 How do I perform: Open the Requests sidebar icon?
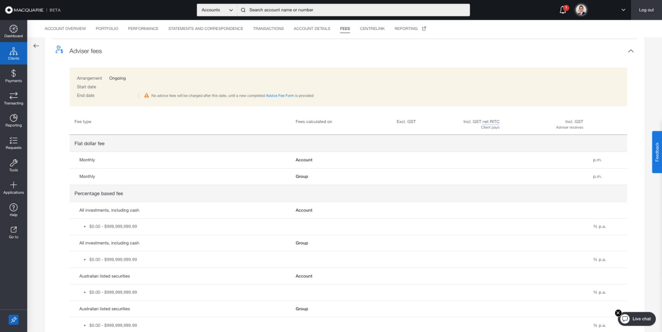[x=13, y=143]
